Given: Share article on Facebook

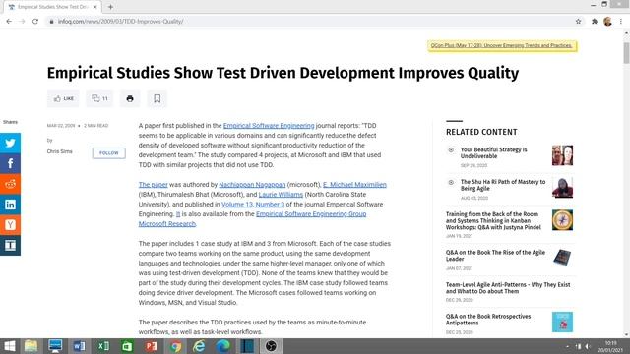Looking at the screenshot, I should pyautogui.click(x=10, y=163).
